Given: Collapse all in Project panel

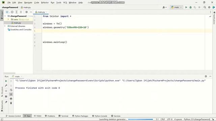Looking at the screenshot, I should coord(21,12).
